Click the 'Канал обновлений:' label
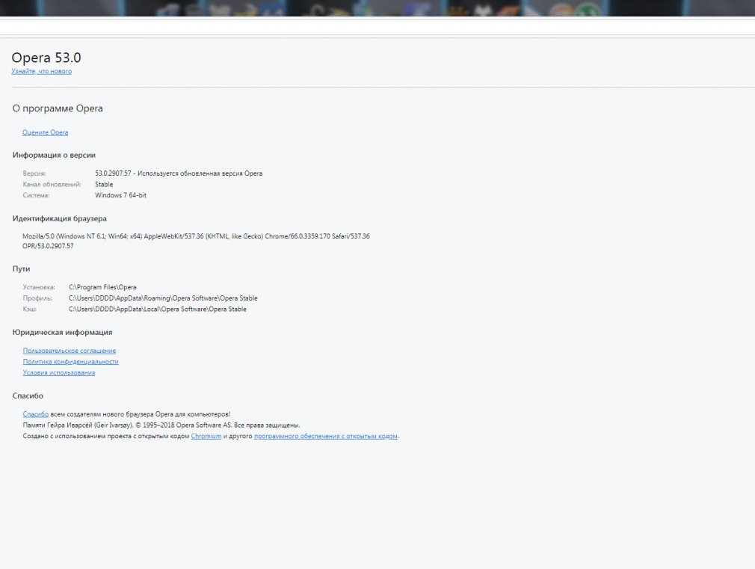Screen dimensions: 755x569 tap(52, 185)
